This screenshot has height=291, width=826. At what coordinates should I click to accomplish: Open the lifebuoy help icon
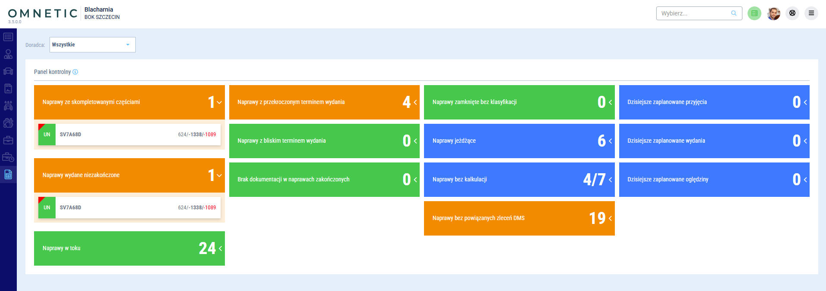(x=792, y=13)
